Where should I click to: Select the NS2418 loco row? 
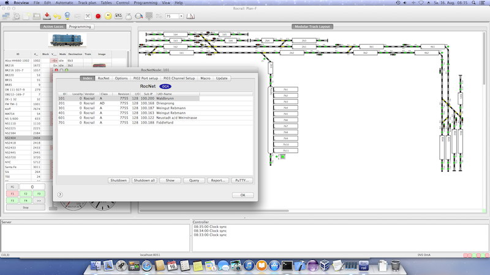pos(28,143)
